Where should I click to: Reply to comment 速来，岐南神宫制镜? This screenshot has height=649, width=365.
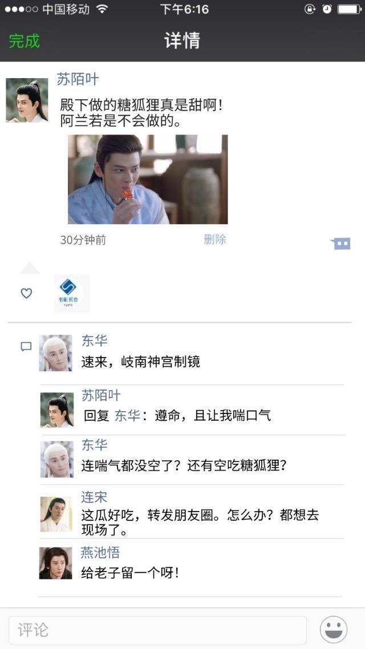[141, 362]
